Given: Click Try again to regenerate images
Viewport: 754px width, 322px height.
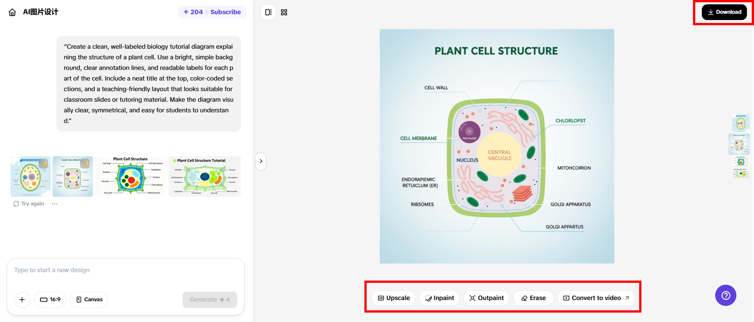Looking at the screenshot, I should [x=29, y=204].
